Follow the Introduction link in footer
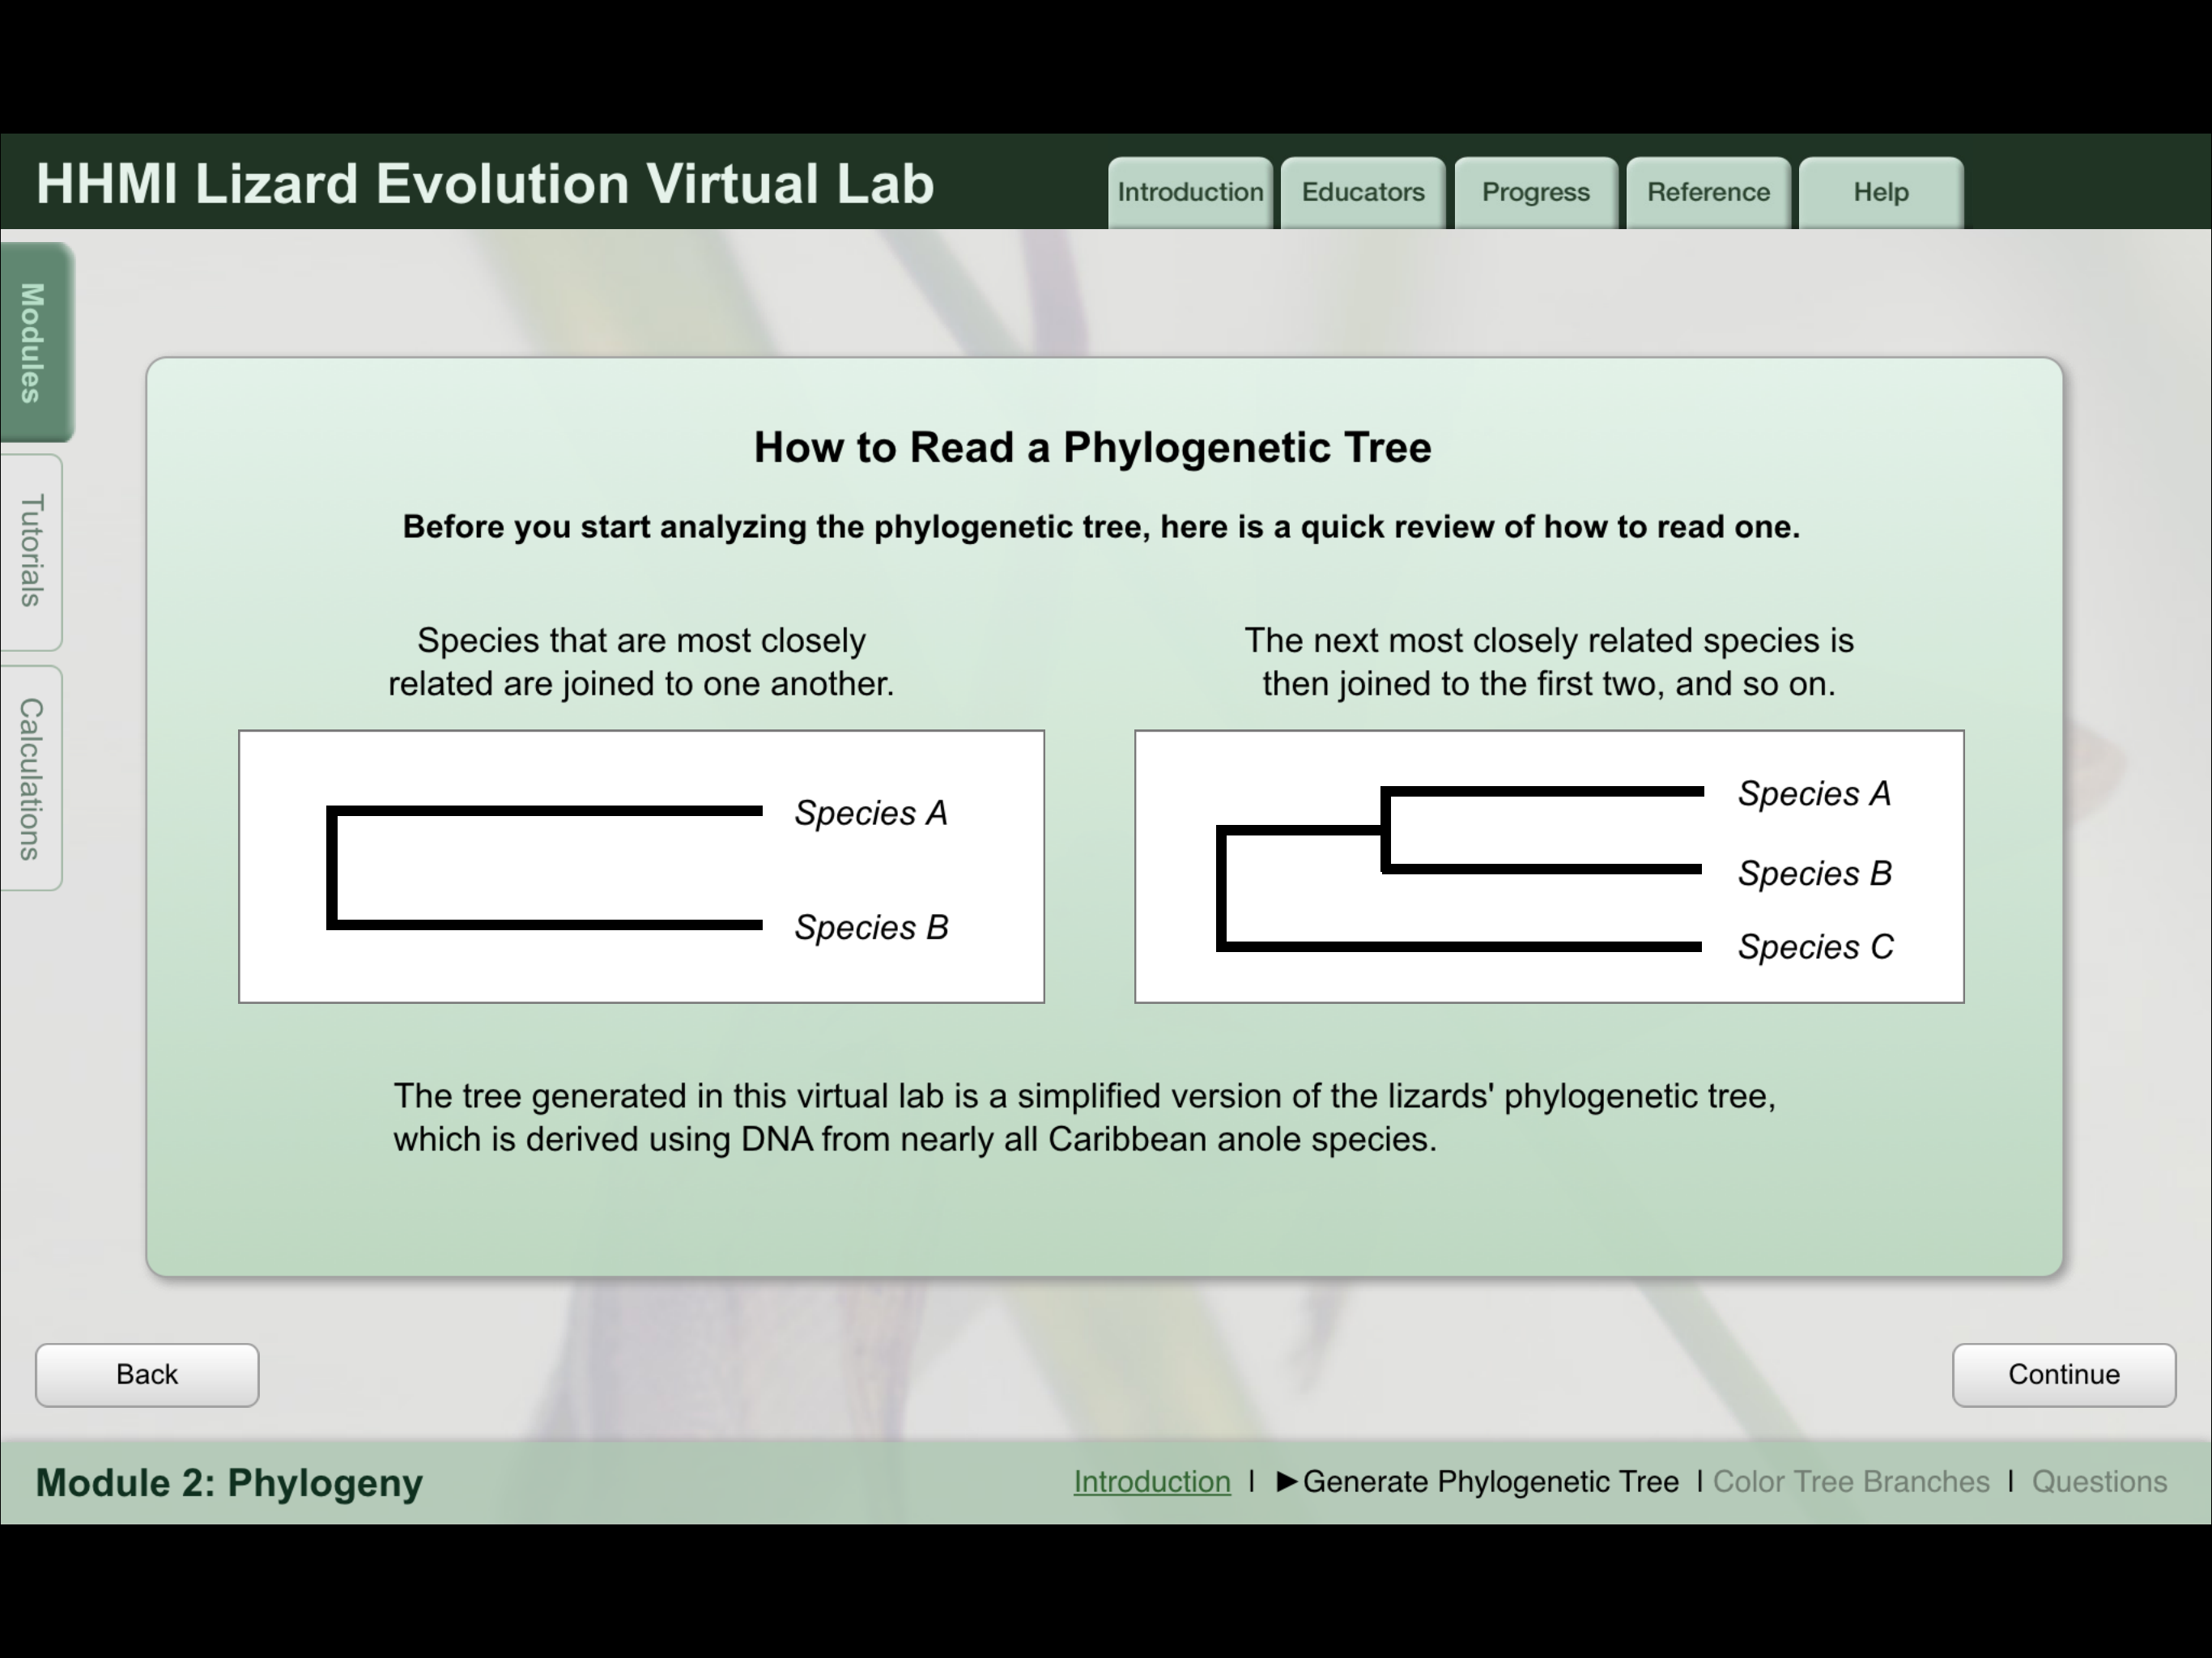The height and width of the screenshot is (1658, 2212). [x=1151, y=1481]
